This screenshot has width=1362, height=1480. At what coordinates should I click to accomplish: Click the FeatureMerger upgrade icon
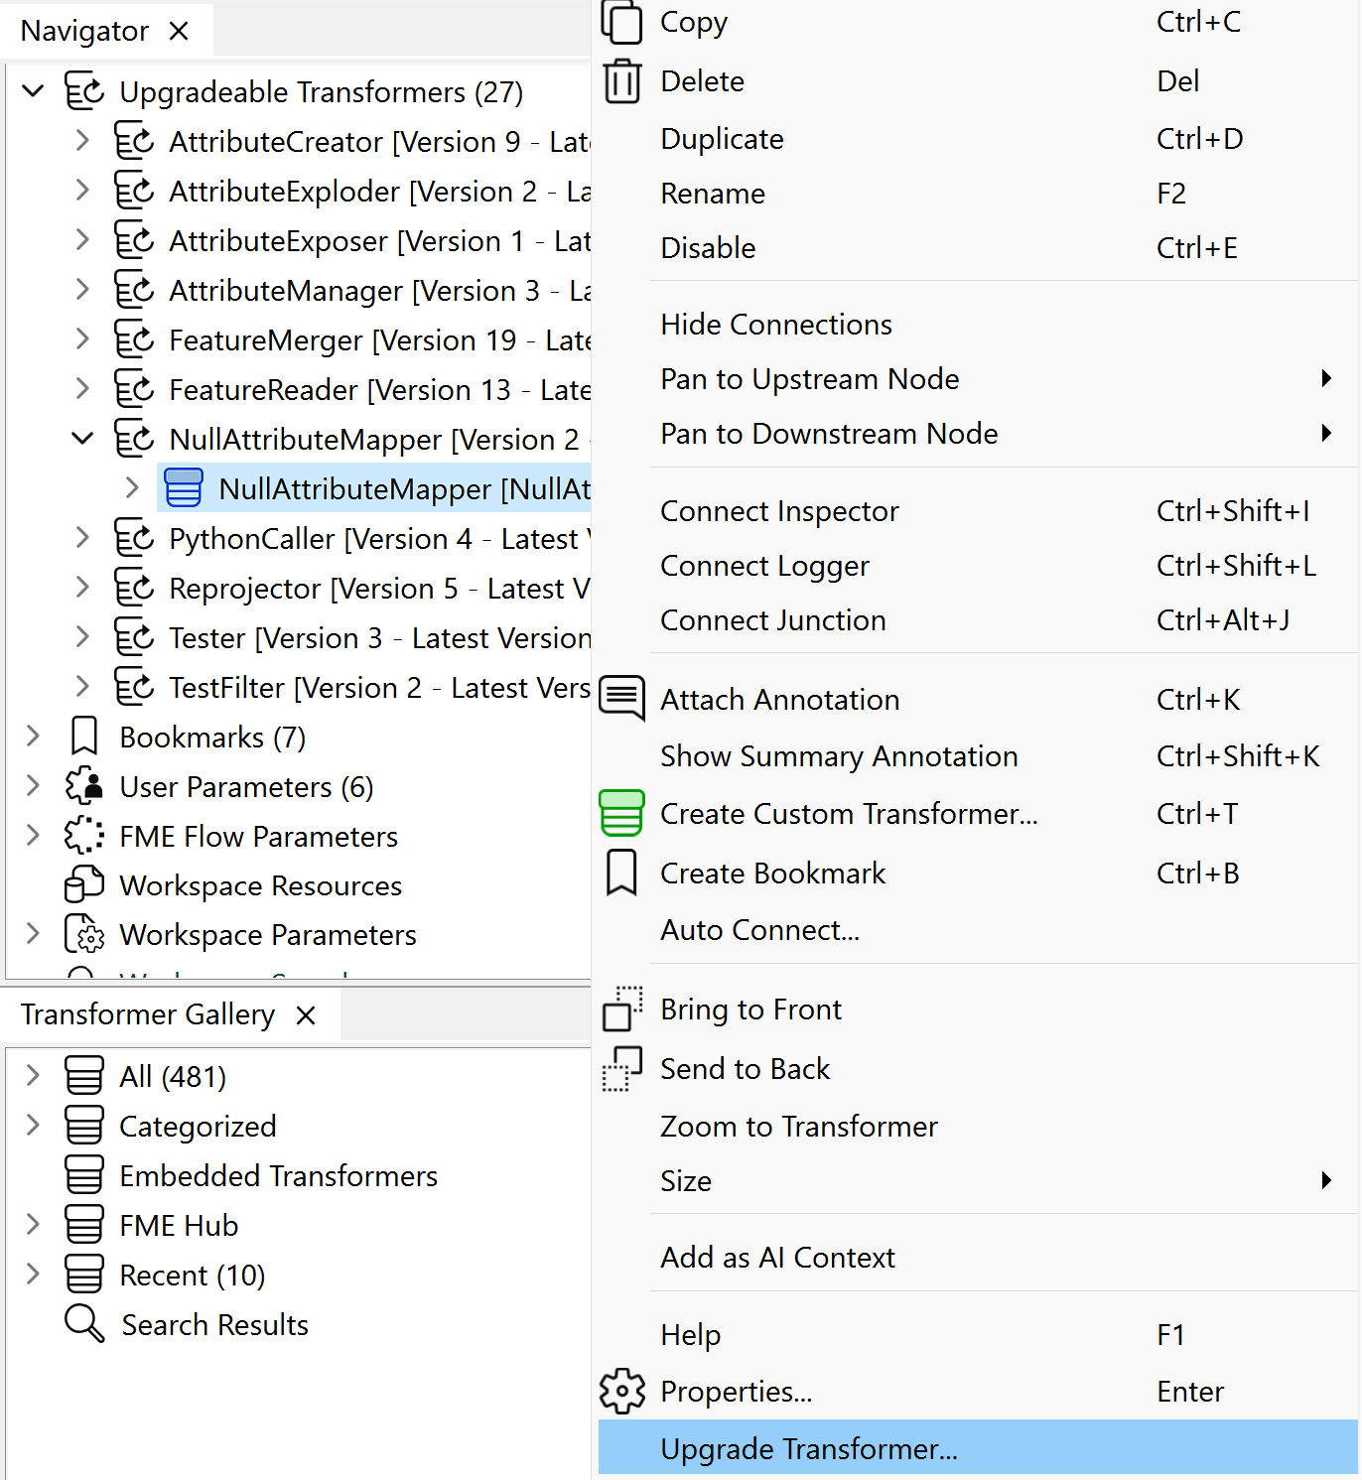(134, 339)
